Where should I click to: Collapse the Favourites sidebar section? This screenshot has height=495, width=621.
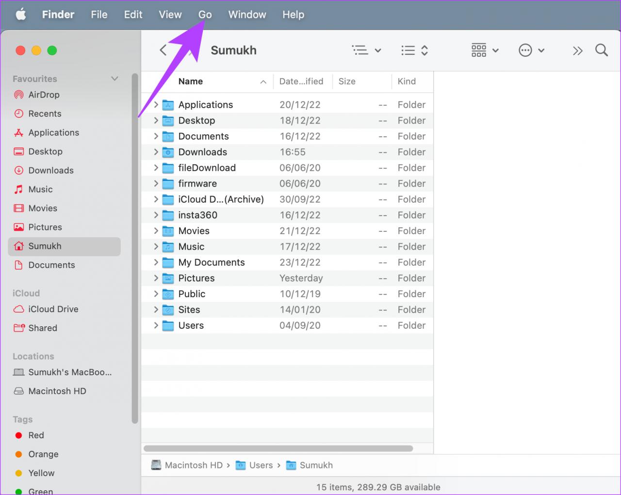point(114,79)
